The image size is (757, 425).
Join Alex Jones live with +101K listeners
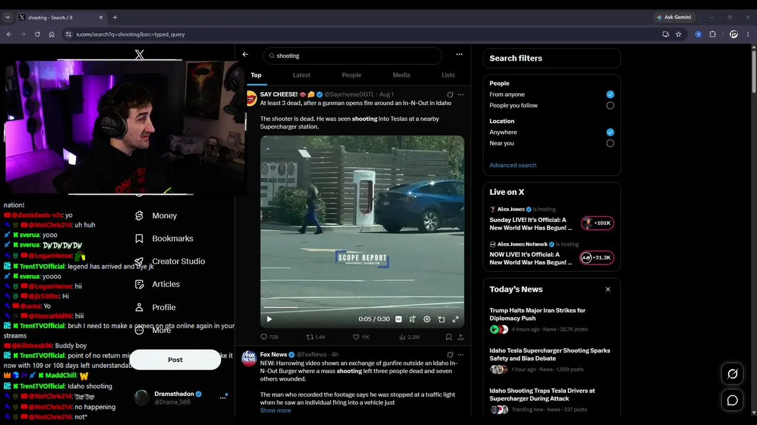[x=597, y=223]
